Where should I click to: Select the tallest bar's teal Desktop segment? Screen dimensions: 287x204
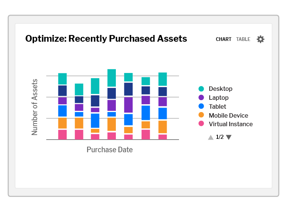click(112, 78)
